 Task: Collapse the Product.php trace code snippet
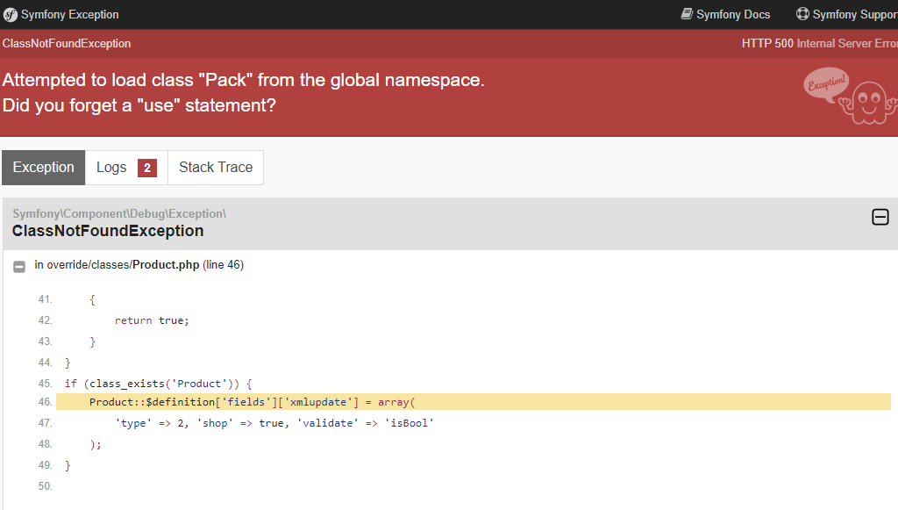[x=19, y=267]
